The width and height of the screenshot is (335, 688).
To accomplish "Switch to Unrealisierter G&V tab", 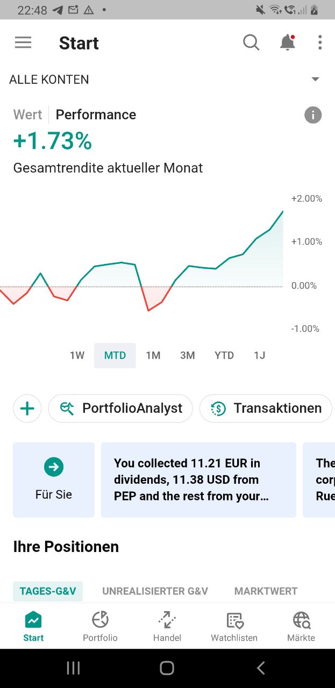I will pos(155,591).
